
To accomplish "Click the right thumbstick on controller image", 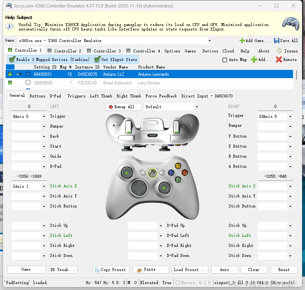I will pyautogui.click(x=164, y=188).
